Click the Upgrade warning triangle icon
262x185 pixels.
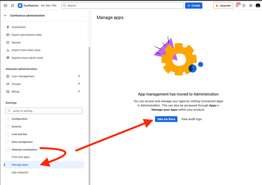click(217, 6)
